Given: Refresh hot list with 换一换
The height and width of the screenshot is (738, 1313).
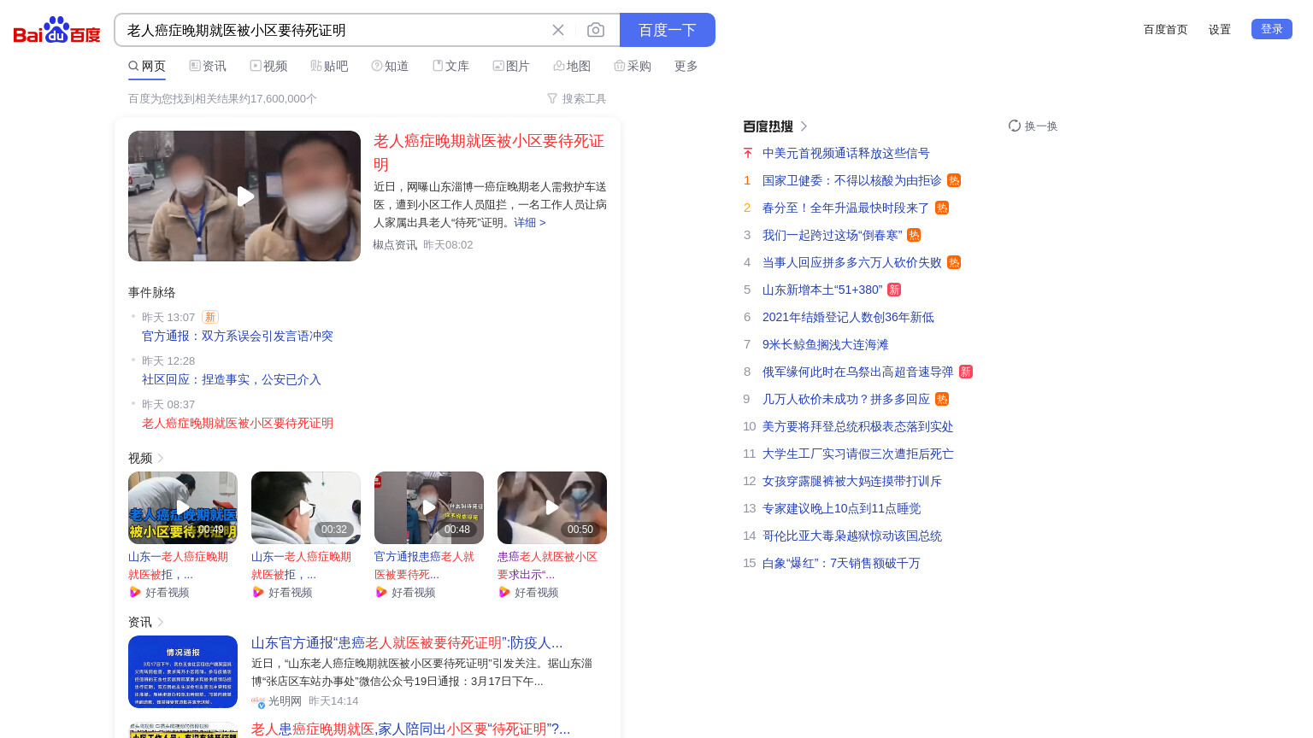Looking at the screenshot, I should point(1033,126).
